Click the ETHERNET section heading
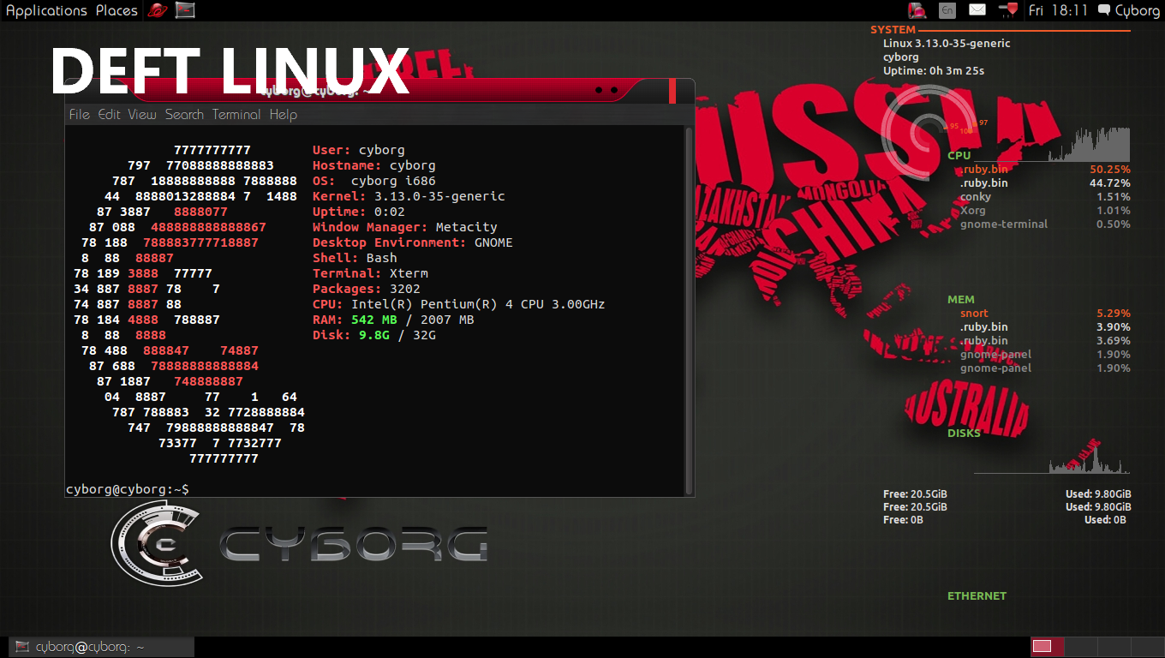 (x=977, y=596)
